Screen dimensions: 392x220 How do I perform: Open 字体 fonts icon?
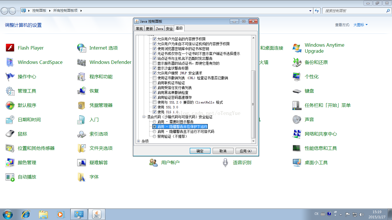point(82,177)
